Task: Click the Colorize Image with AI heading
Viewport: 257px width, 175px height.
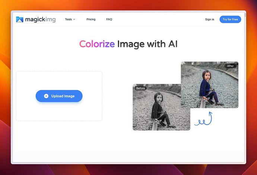Action: 128,44
